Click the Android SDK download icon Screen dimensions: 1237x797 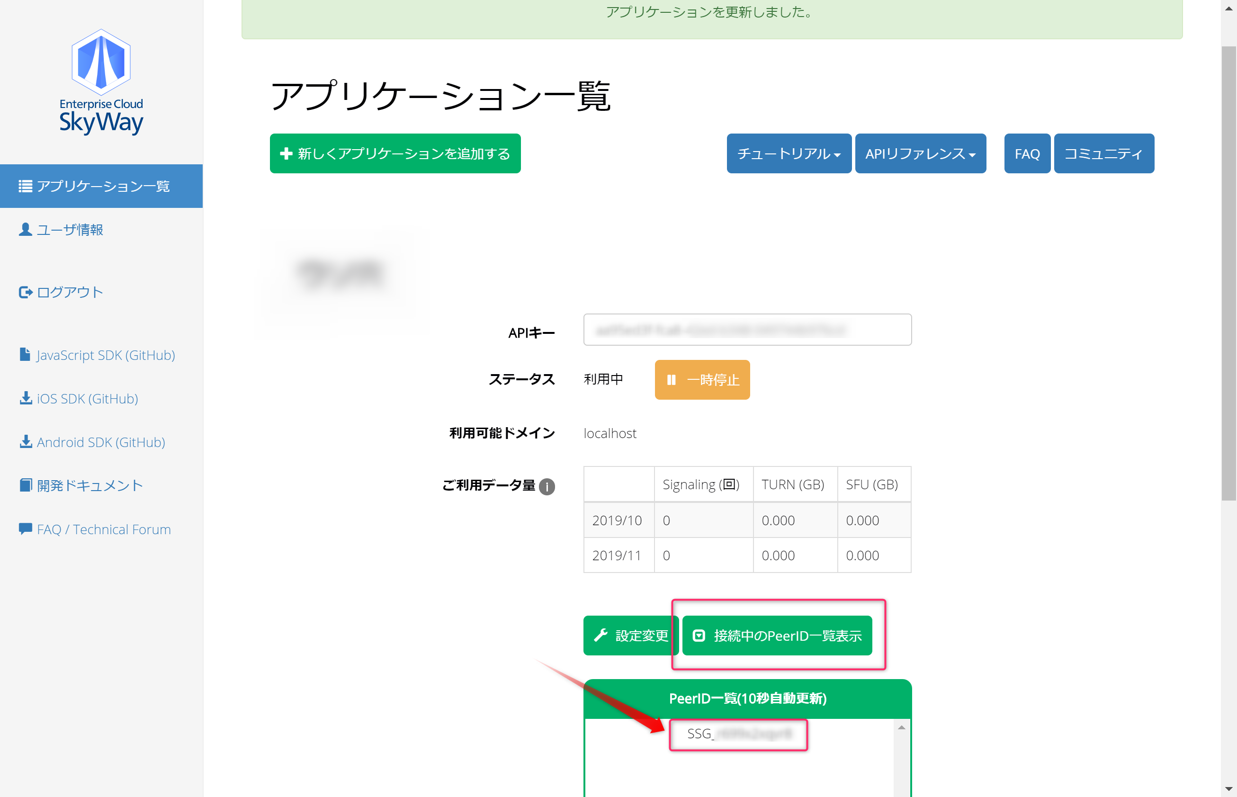pos(26,441)
